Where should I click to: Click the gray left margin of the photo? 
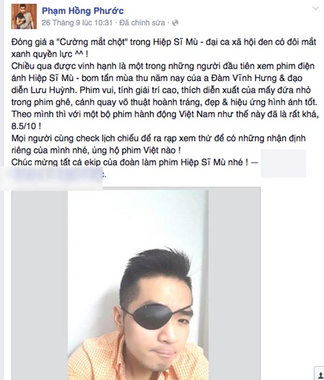(40, 285)
